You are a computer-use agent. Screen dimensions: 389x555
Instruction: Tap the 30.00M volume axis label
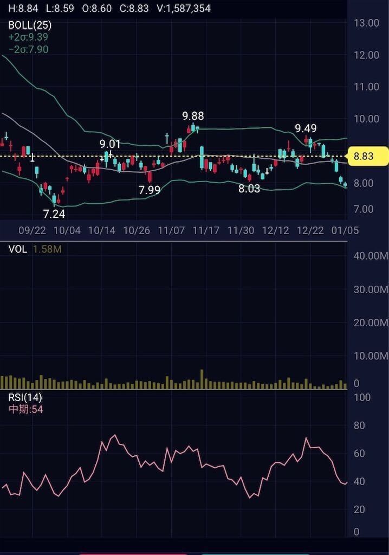pyautogui.click(x=371, y=289)
